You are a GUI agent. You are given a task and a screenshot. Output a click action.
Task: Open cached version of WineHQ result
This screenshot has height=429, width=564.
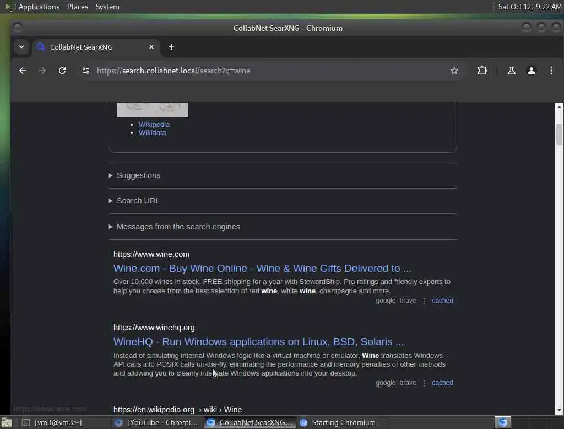[442, 383]
